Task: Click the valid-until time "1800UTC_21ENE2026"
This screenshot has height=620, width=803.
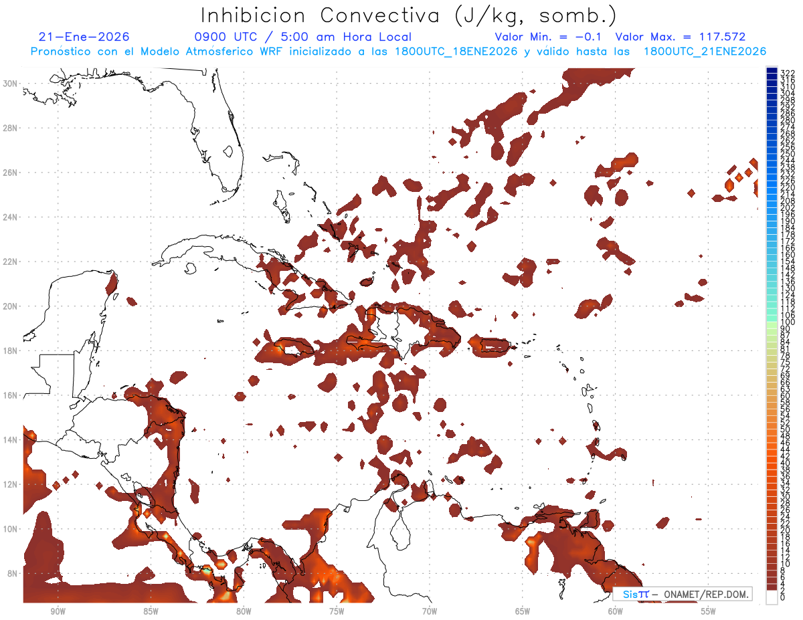Action: point(705,51)
